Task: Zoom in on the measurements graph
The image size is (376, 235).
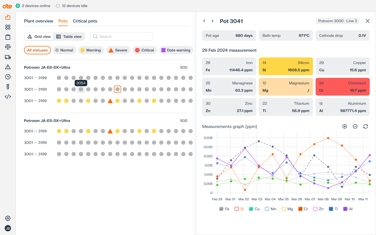Action: (x=345, y=126)
